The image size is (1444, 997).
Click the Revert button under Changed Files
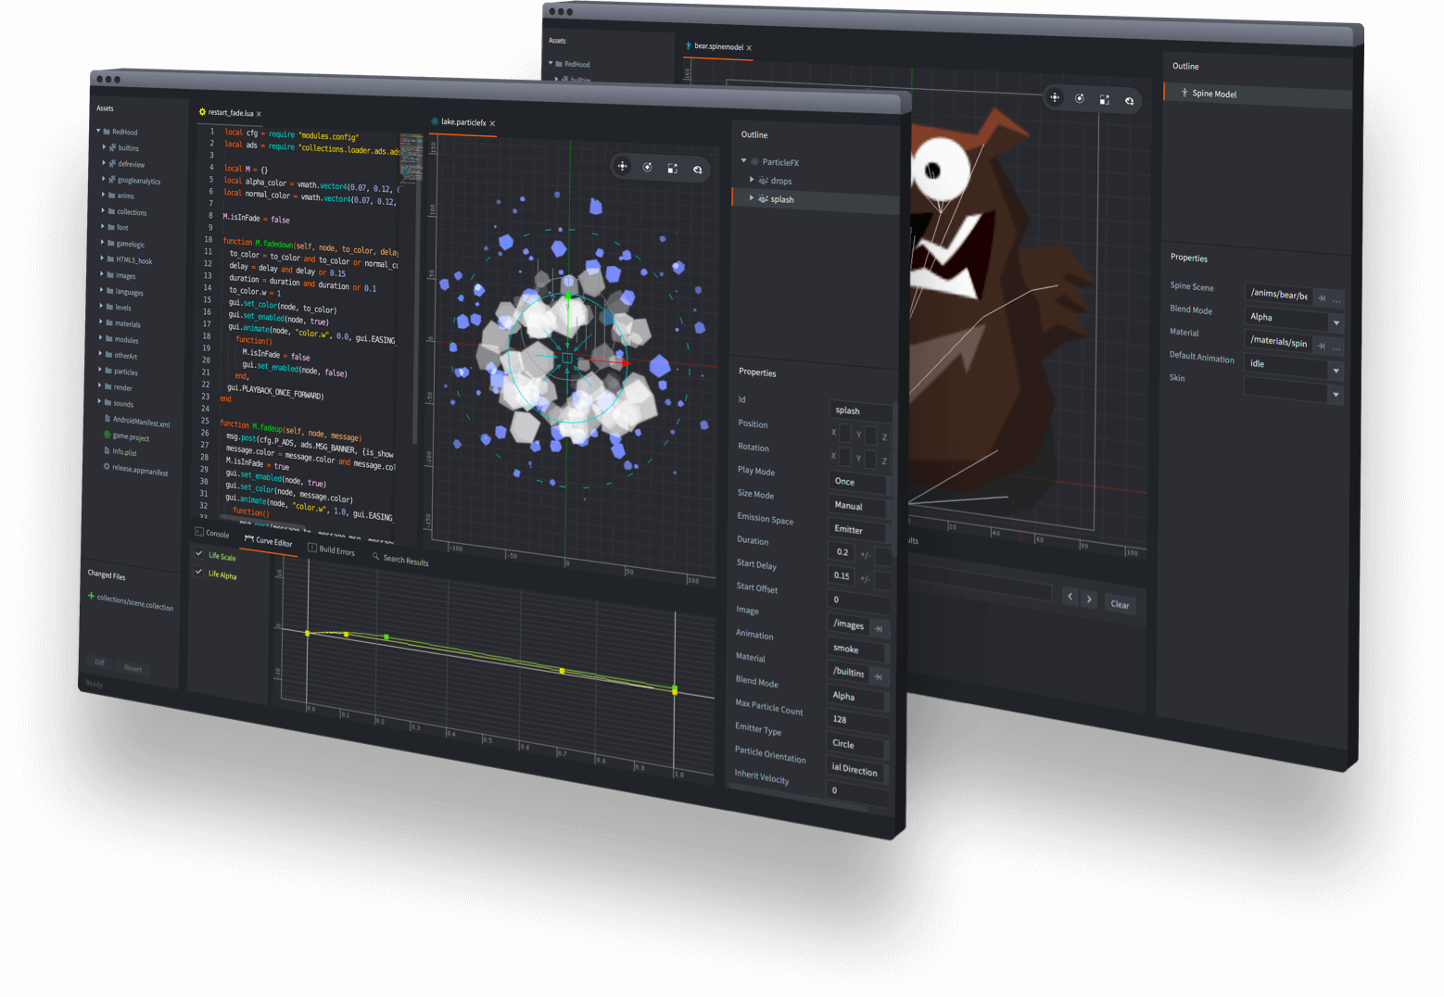(x=133, y=668)
